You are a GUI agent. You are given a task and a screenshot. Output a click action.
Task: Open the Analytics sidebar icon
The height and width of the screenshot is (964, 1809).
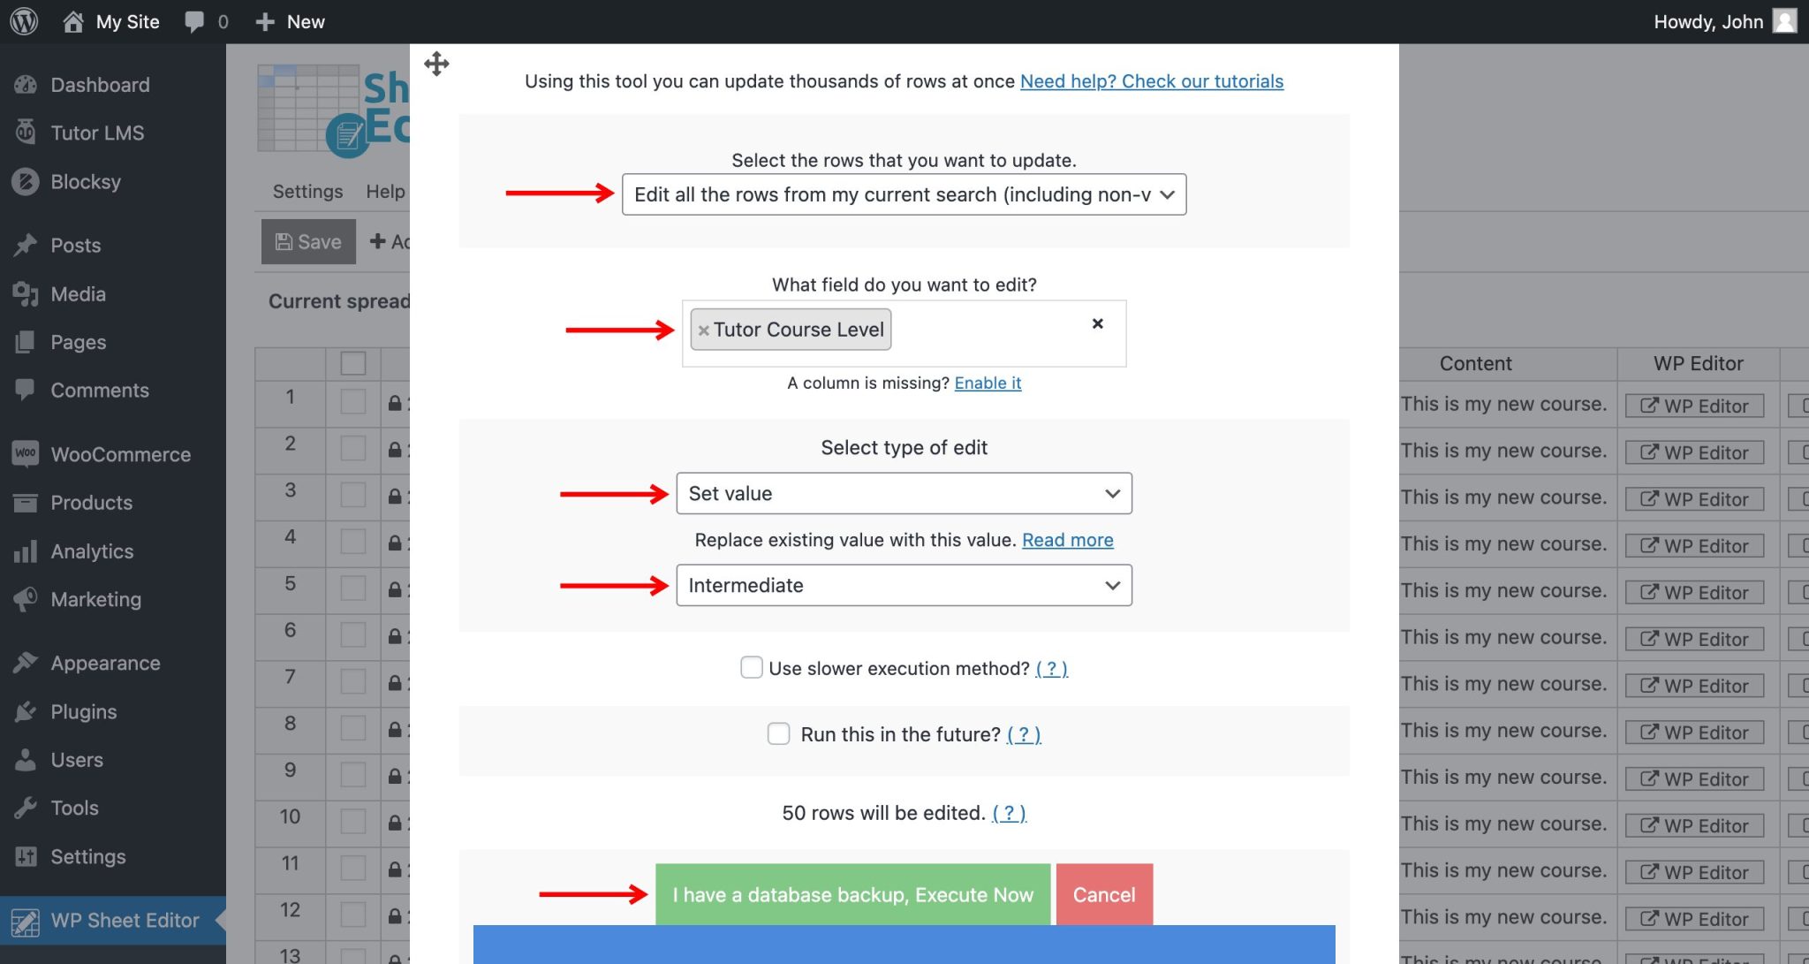click(26, 550)
